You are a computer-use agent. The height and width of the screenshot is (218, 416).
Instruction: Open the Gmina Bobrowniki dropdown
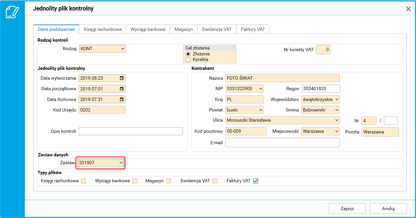pyautogui.click(x=320, y=110)
